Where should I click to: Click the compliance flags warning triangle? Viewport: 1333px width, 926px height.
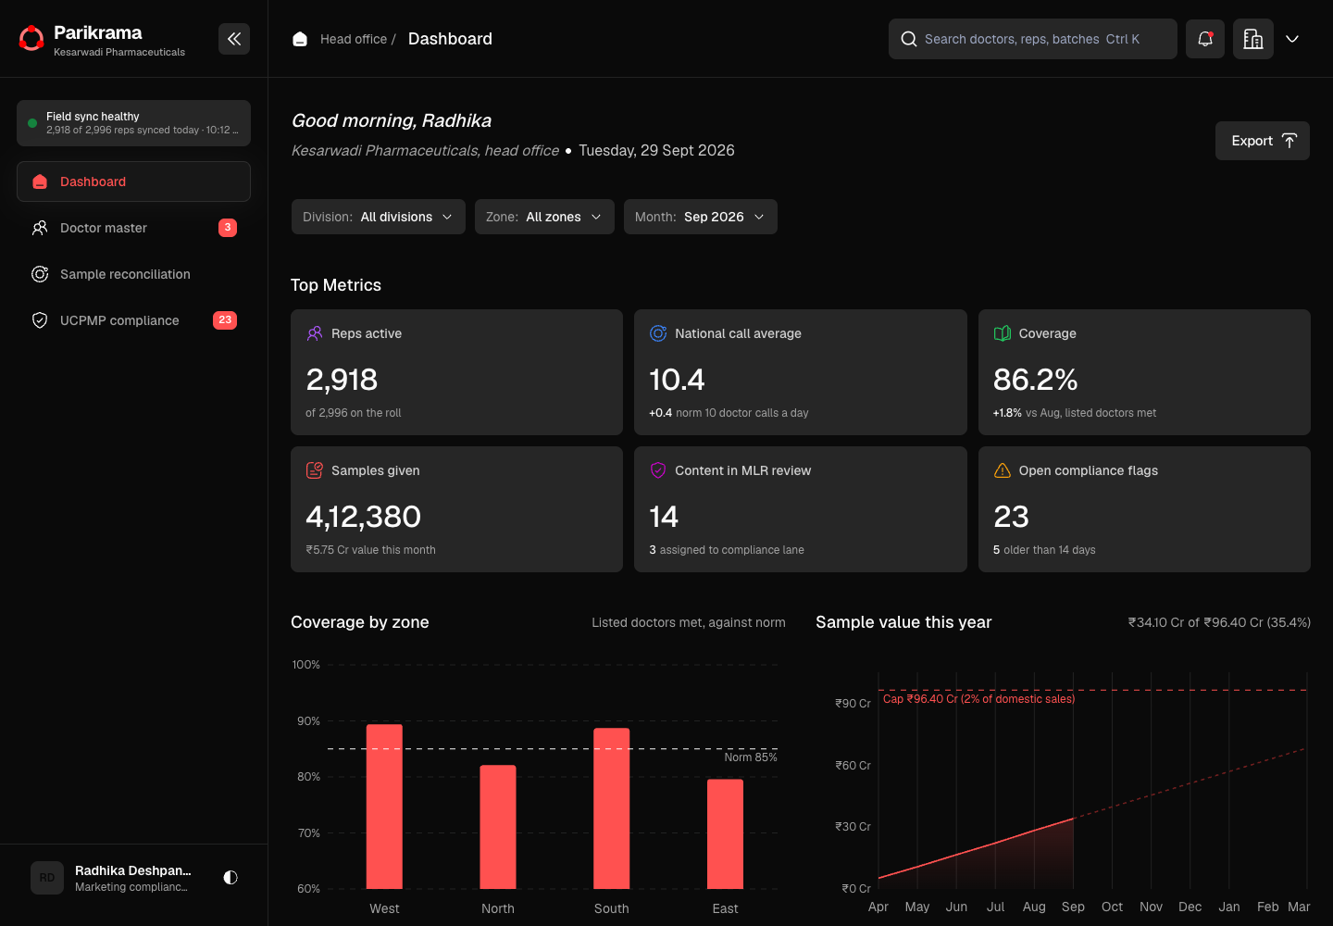1003,470
